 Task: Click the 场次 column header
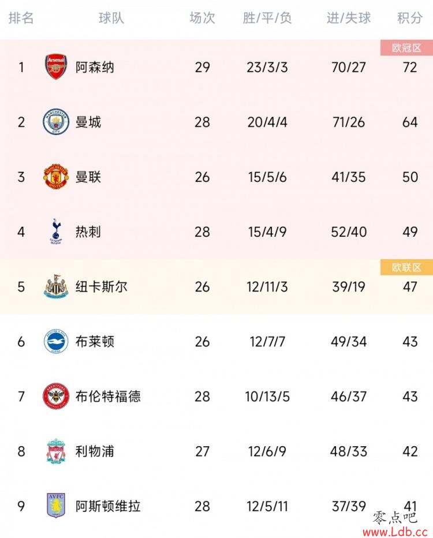pos(203,18)
